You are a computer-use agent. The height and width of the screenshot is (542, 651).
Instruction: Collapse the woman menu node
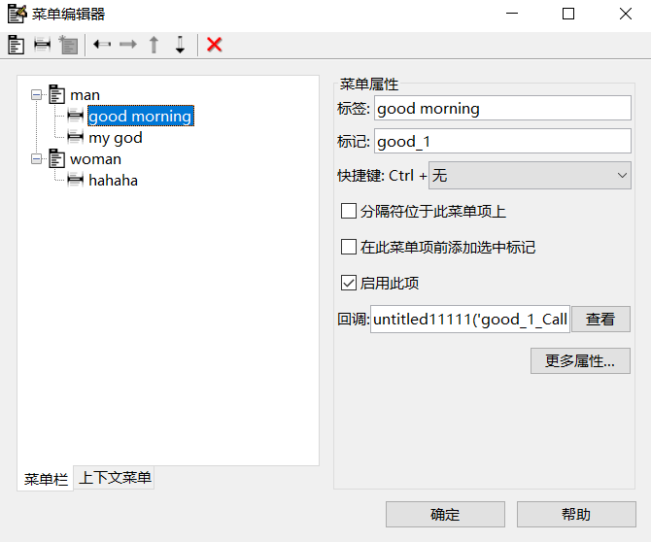[x=37, y=159]
